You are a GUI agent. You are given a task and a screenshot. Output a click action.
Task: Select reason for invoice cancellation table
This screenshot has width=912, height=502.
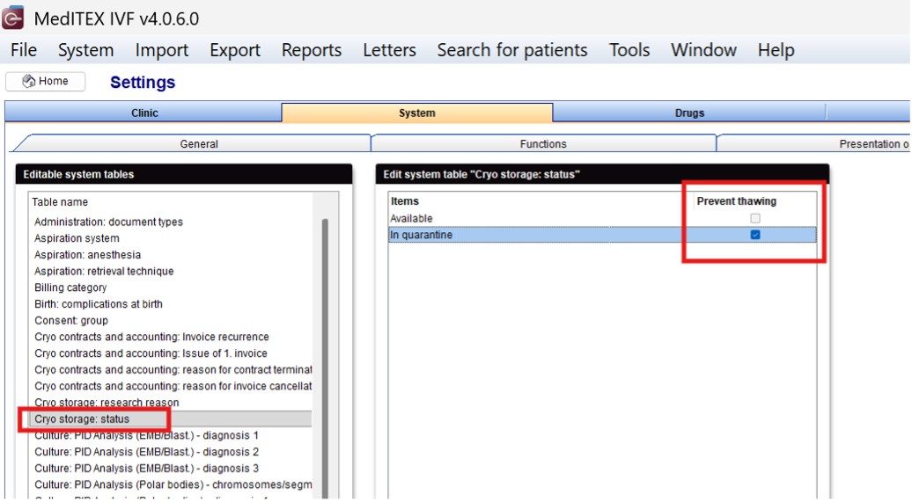(173, 386)
